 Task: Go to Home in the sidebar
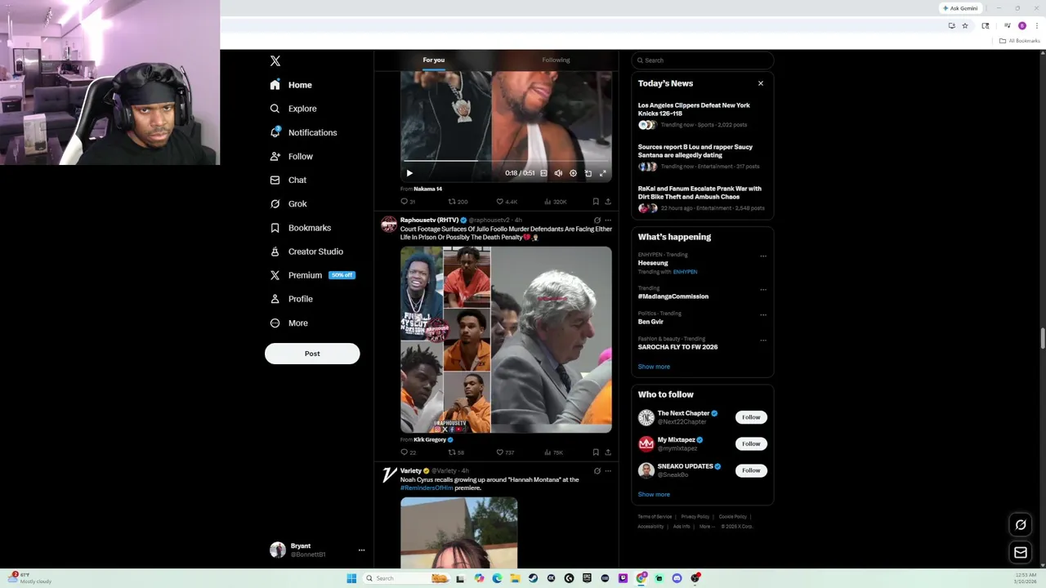coord(291,85)
